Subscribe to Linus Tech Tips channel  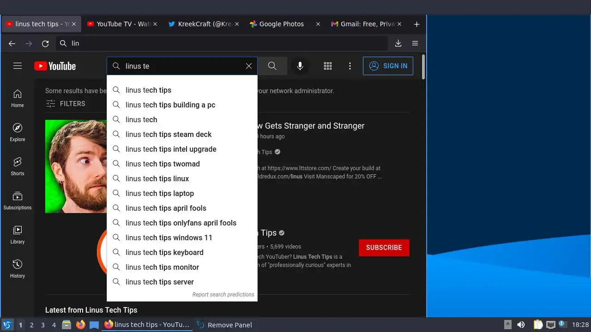pyautogui.click(x=384, y=248)
